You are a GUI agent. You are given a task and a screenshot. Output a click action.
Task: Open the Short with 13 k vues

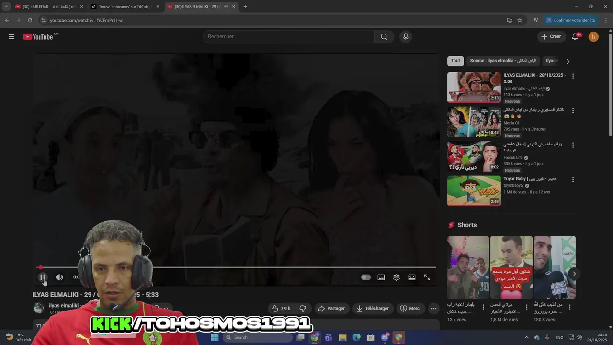point(468,267)
